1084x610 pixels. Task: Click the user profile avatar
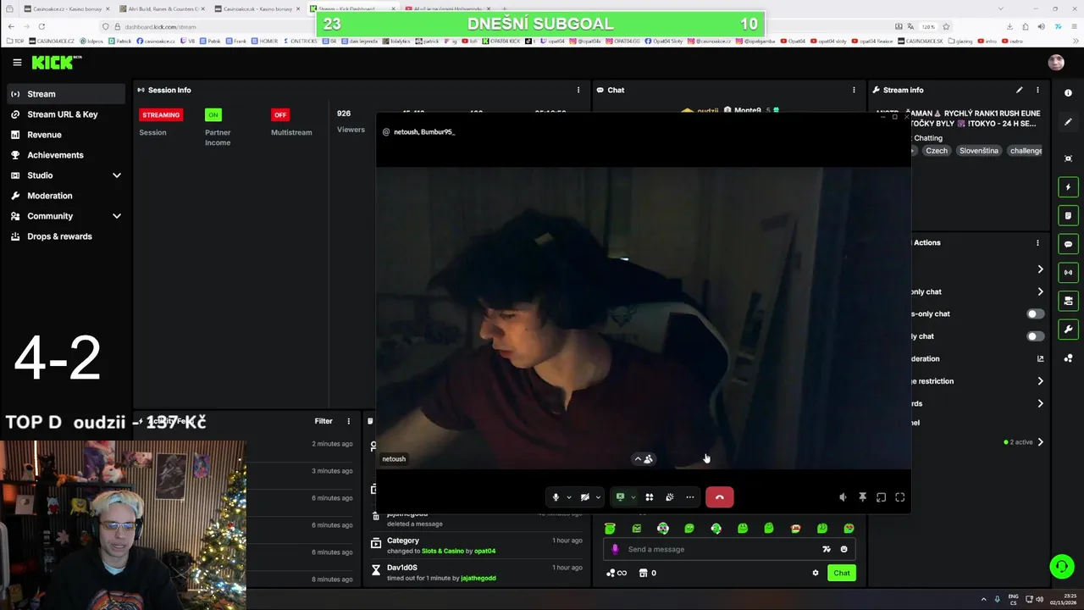click(x=1056, y=62)
